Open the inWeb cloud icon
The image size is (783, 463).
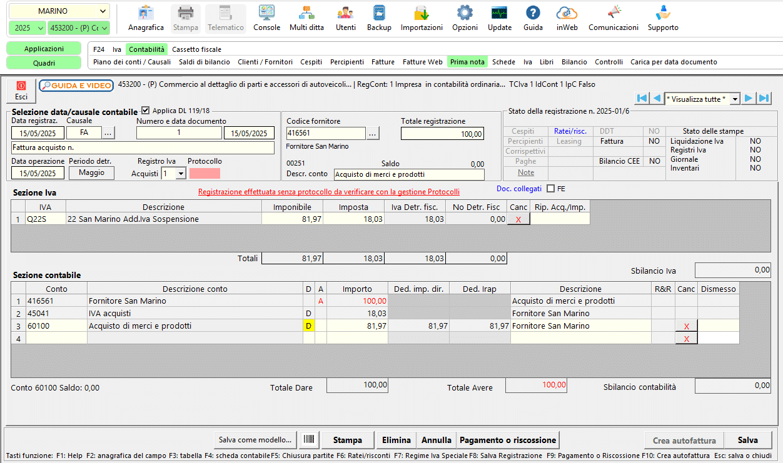pyautogui.click(x=567, y=19)
